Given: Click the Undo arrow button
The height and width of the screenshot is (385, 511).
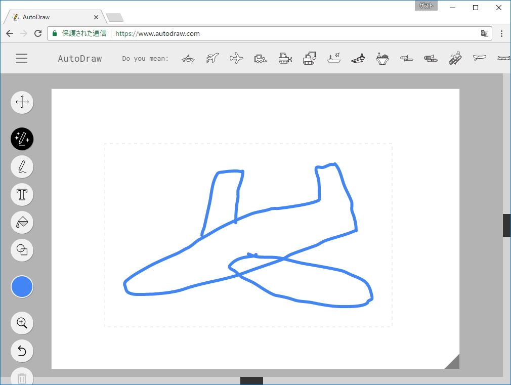Looking at the screenshot, I should click(x=22, y=351).
